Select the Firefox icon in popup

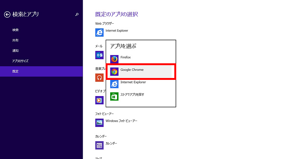pos(114,59)
